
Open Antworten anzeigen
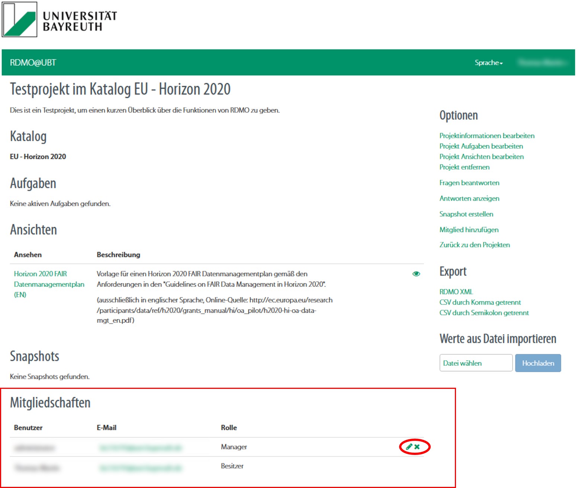(x=469, y=198)
